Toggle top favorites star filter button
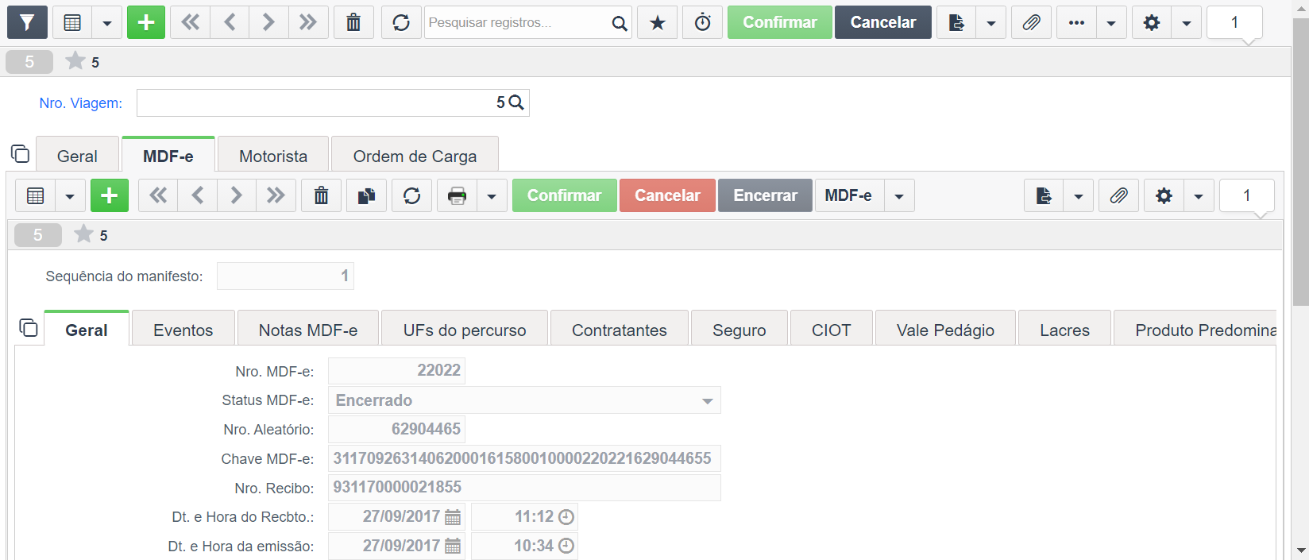 658,22
